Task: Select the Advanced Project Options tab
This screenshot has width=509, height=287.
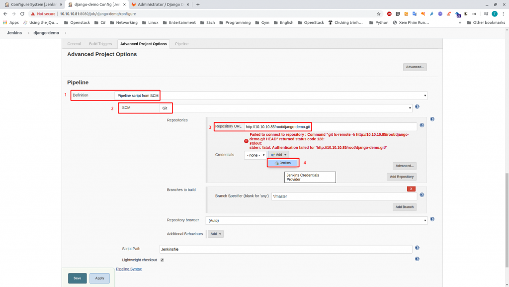Action: tap(144, 44)
